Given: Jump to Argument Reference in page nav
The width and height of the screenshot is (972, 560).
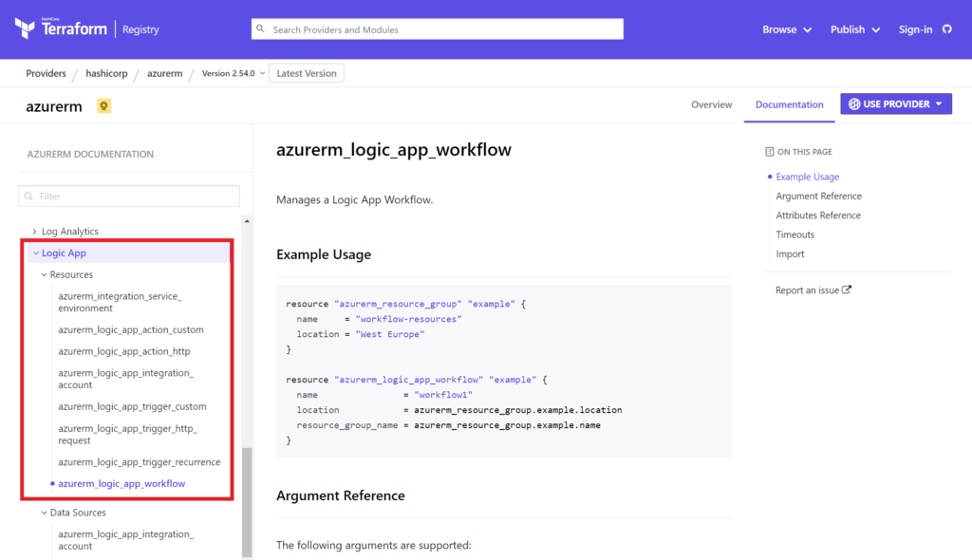Looking at the screenshot, I should [818, 196].
